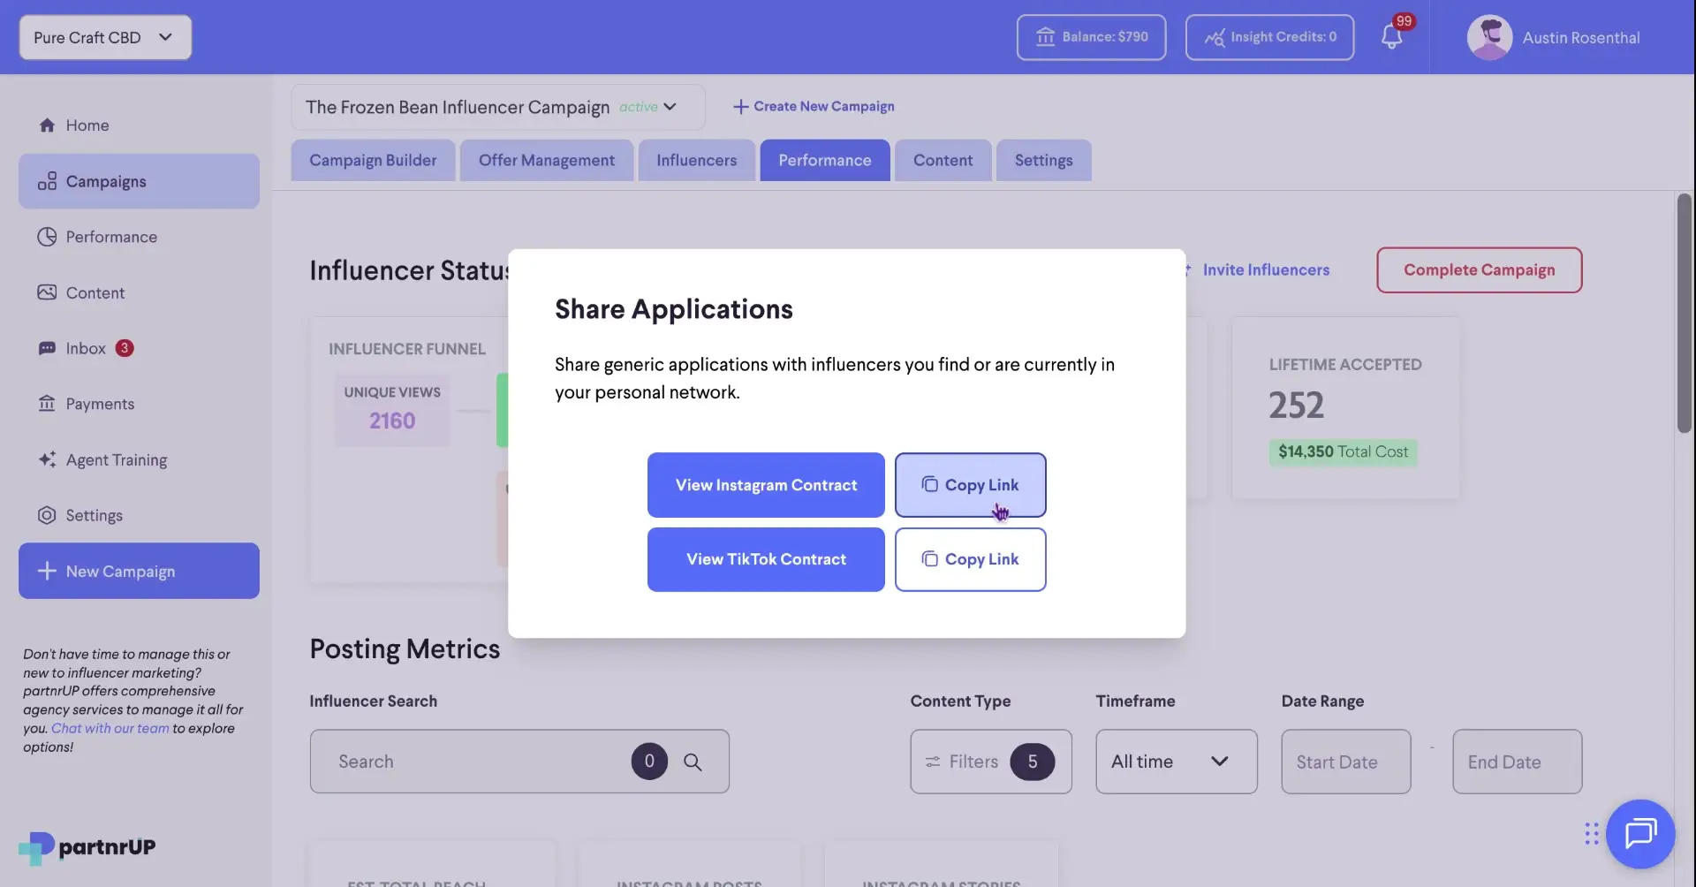Click the search magnifier in Influencer Search

coord(694,761)
